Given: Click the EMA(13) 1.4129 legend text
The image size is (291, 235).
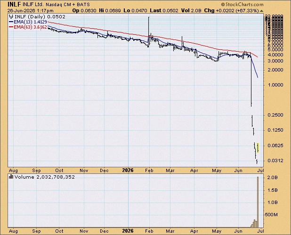Looking at the screenshot, I should pyautogui.click(x=31, y=22).
